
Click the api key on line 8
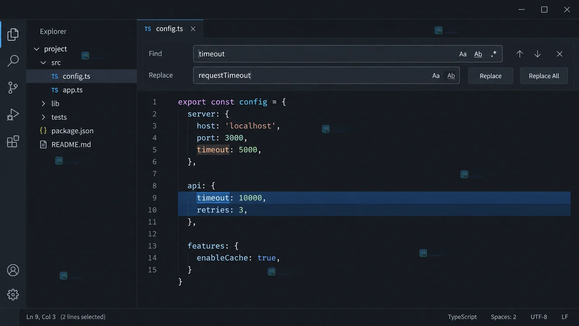click(x=195, y=186)
